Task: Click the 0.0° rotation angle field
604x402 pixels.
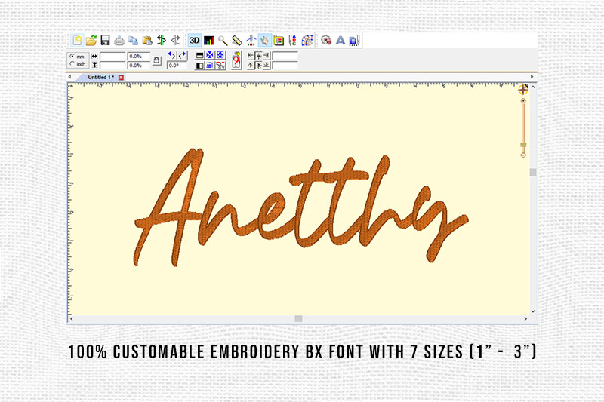Action: pyautogui.click(x=177, y=66)
